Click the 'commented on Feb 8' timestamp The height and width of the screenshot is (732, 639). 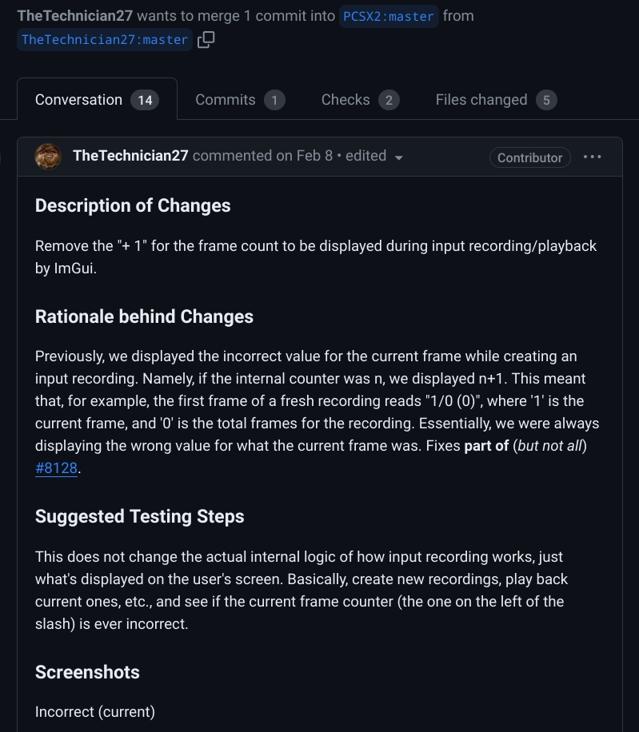(x=262, y=156)
